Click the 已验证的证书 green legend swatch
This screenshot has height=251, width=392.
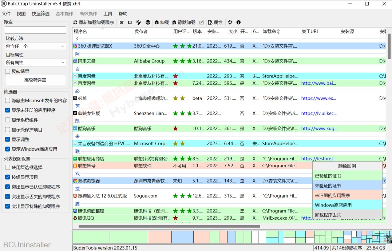(348, 176)
